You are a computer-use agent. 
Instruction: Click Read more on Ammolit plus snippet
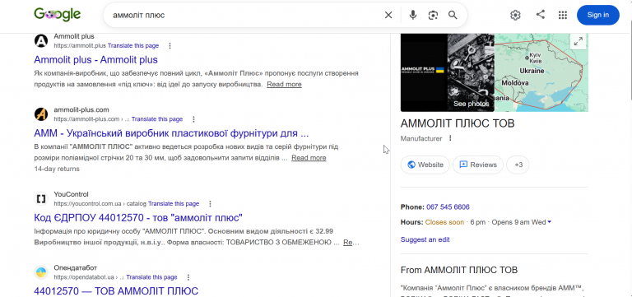[x=284, y=84]
